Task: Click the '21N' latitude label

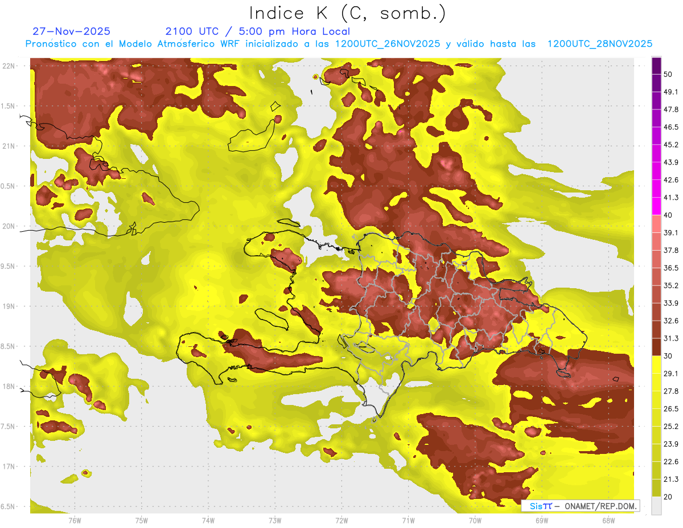Action: (9, 146)
